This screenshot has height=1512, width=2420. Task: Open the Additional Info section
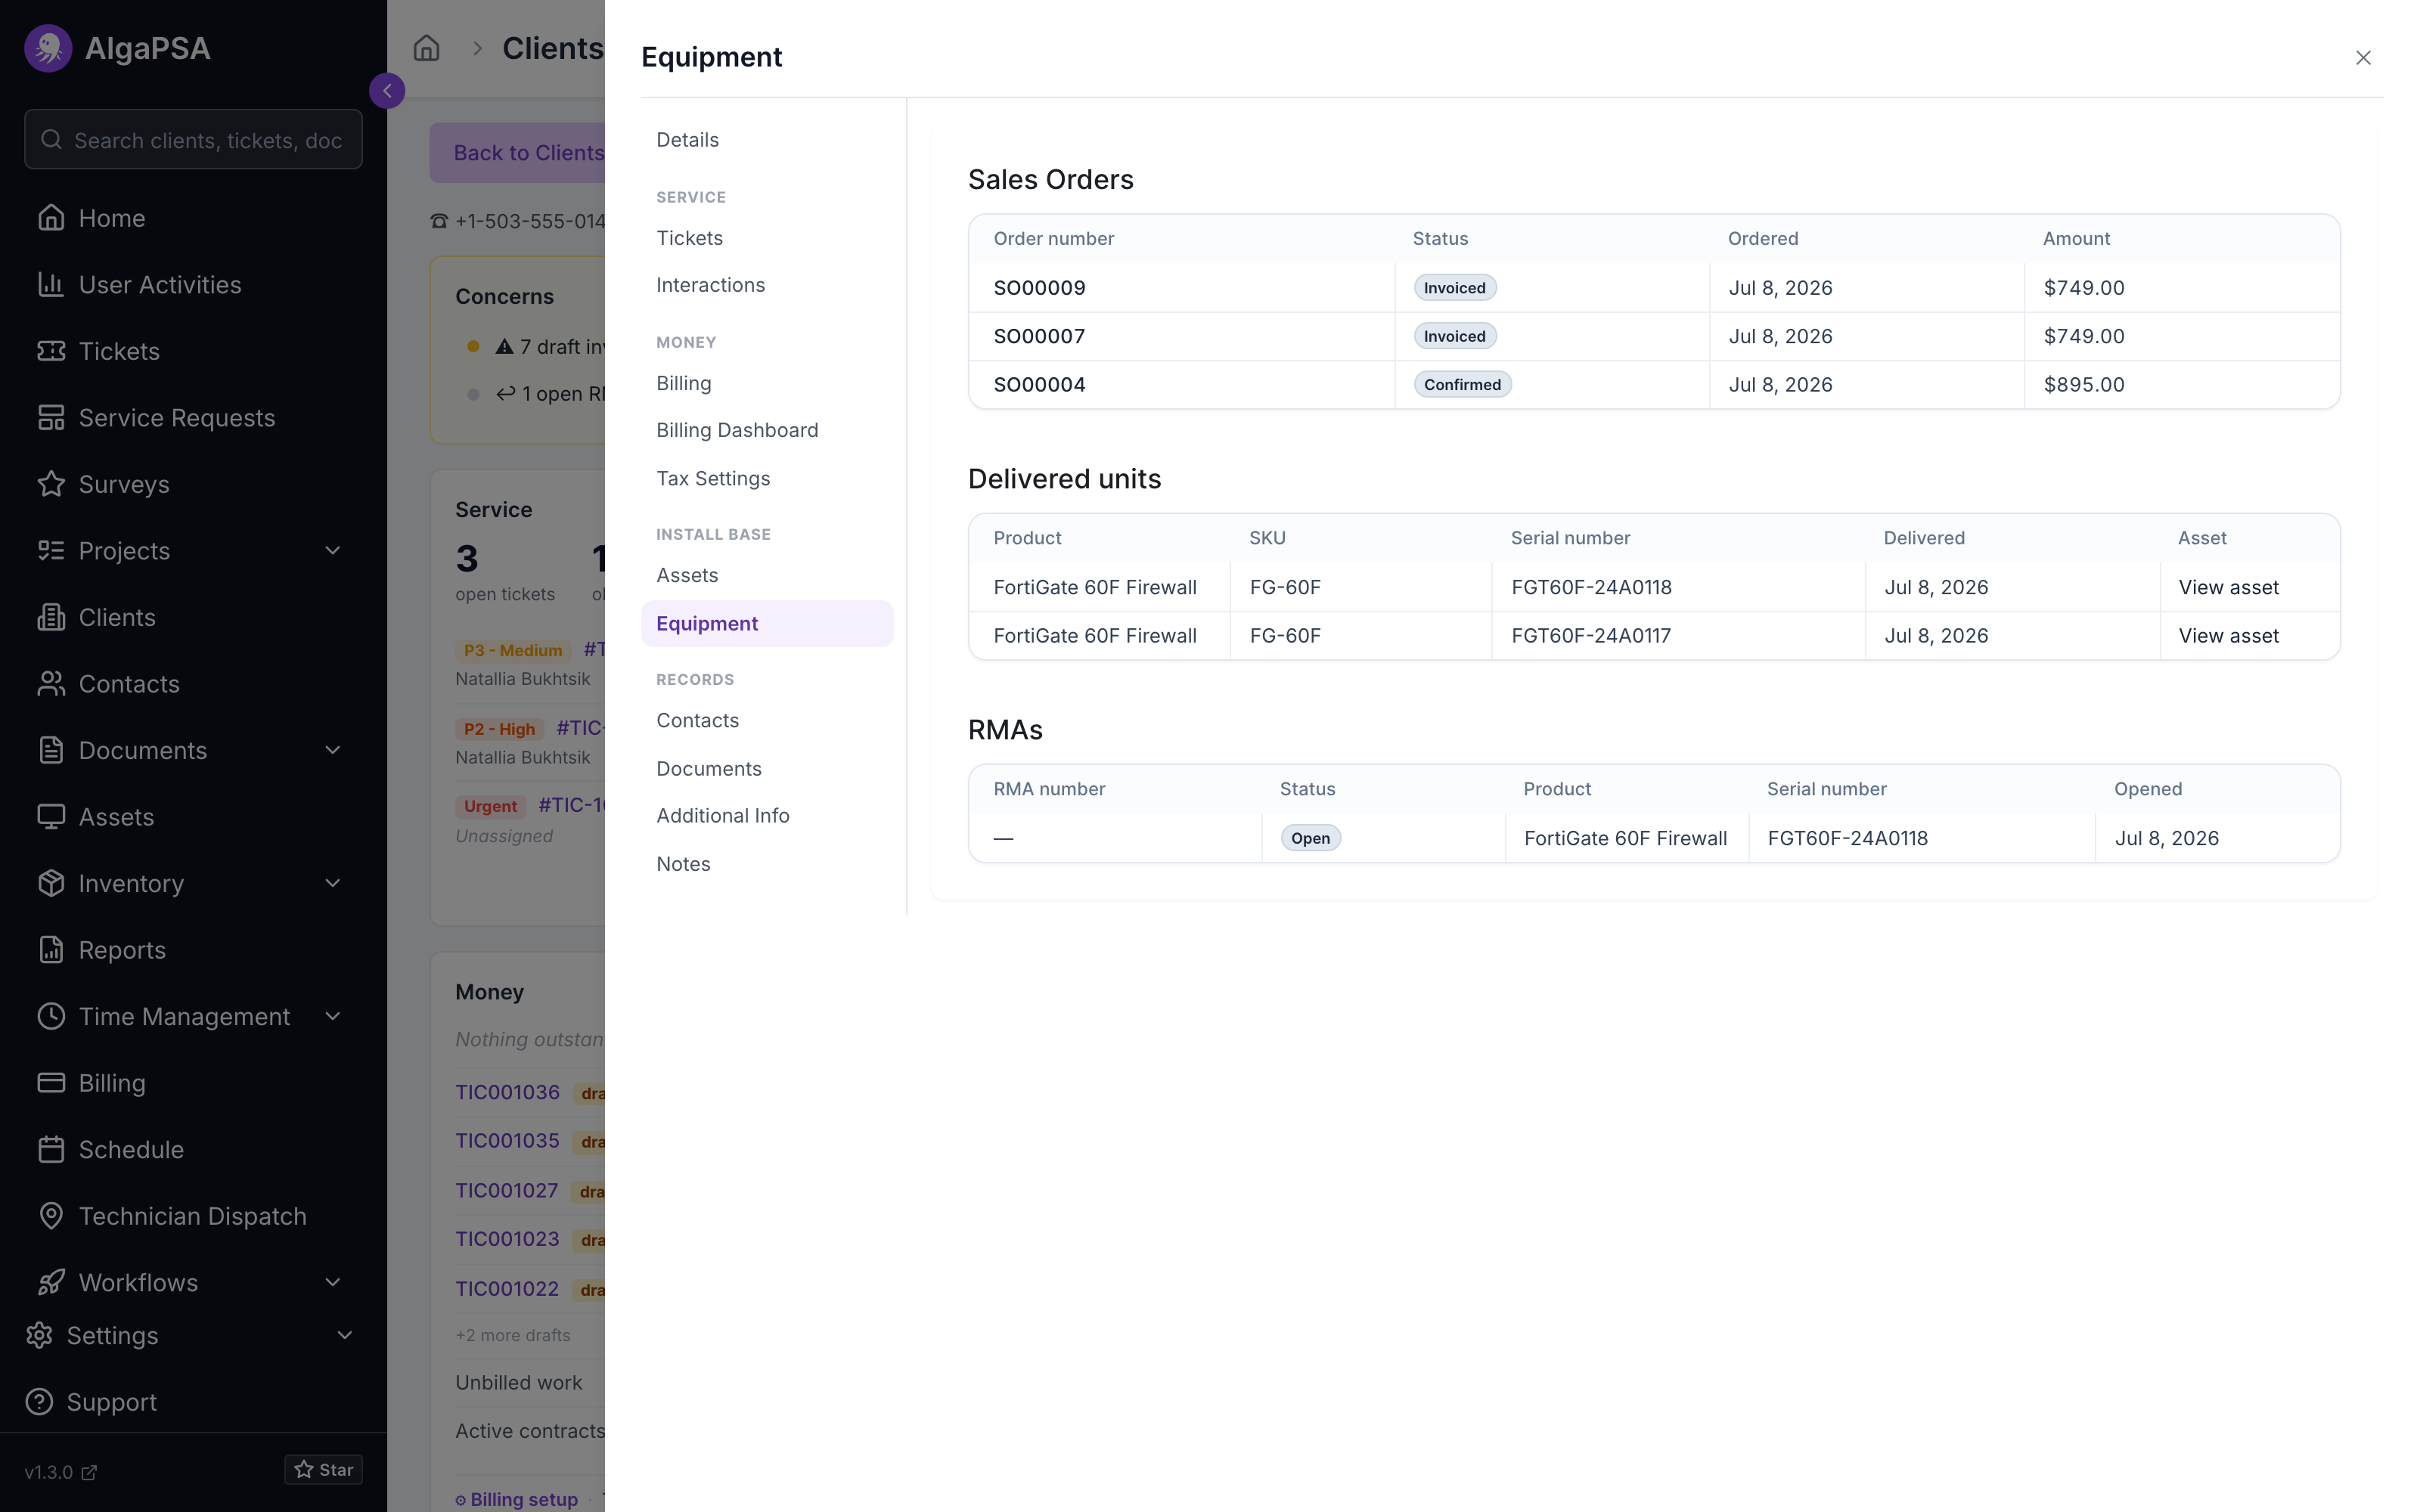[767, 815]
